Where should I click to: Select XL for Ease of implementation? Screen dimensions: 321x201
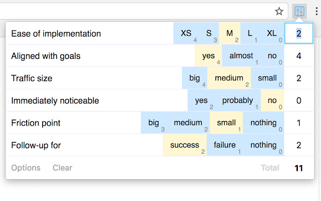(x=272, y=34)
